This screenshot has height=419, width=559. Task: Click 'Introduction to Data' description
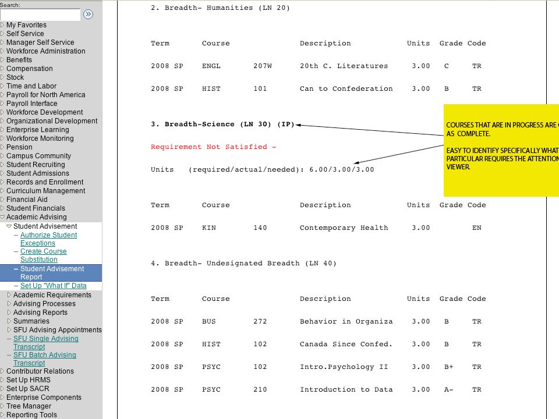tap(346, 389)
